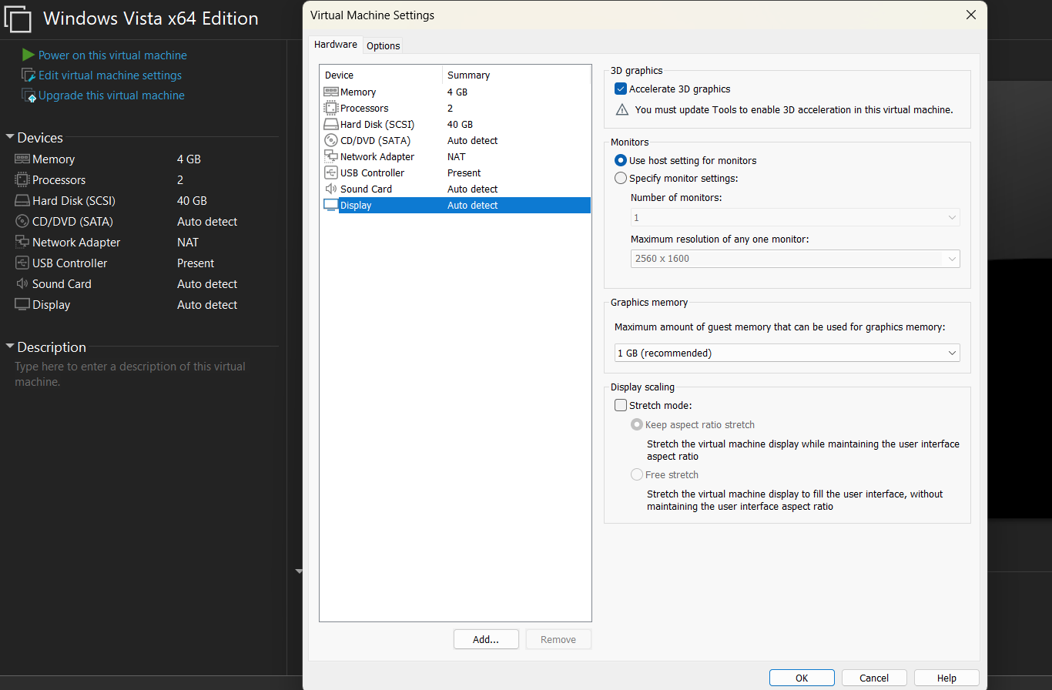Screen dimensions: 1052x690
Task: Open the graphics memory dropdown showing 1 GB
Action: coord(787,353)
